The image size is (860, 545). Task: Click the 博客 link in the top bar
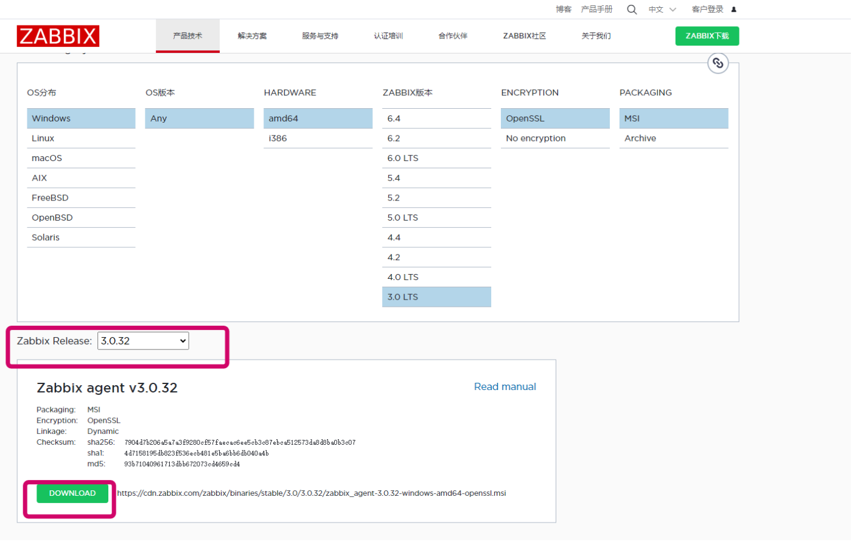563,9
